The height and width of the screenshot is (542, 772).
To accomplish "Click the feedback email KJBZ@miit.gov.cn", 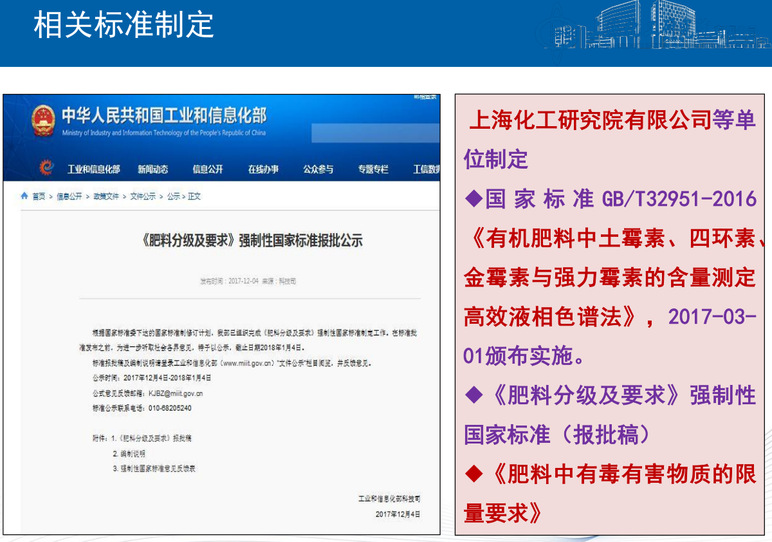I will [176, 393].
